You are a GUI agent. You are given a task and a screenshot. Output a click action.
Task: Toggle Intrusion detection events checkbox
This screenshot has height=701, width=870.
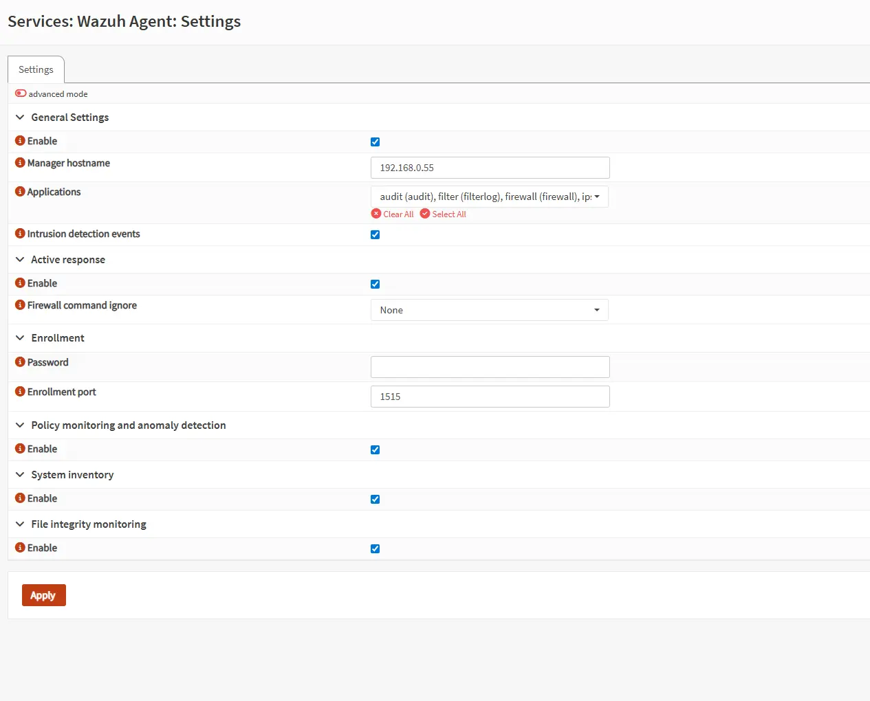point(375,234)
